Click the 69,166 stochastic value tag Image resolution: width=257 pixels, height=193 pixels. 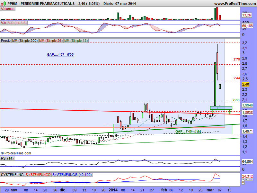[x=247, y=26]
